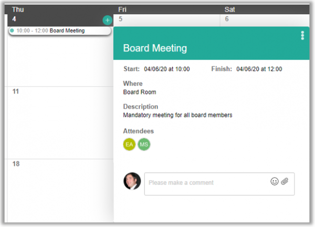Open the 10:00 - 12:00 Board Meeting event
This screenshot has width=315, height=227.
pyautogui.click(x=60, y=31)
